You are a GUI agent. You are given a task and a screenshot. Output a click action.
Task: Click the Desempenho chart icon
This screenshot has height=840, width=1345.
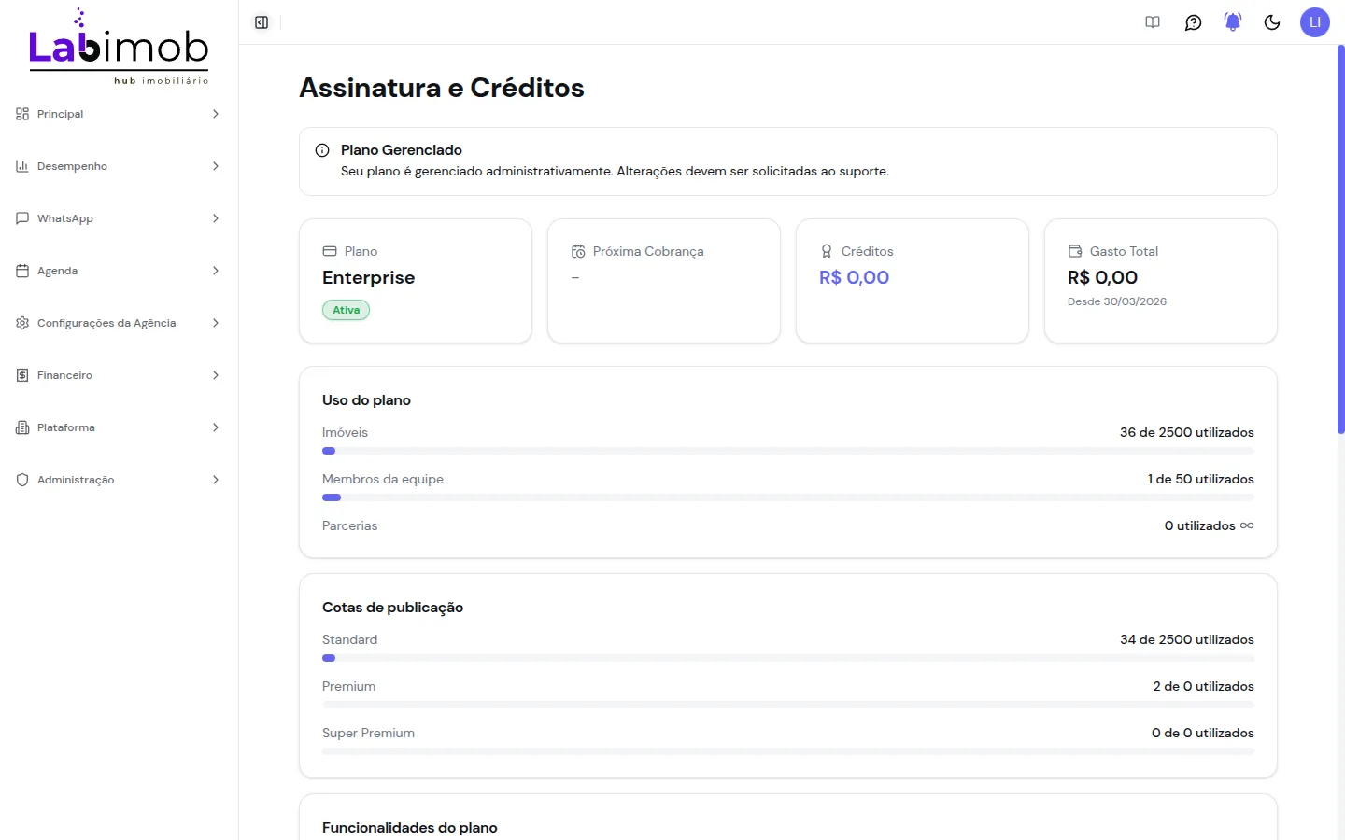pos(22,166)
